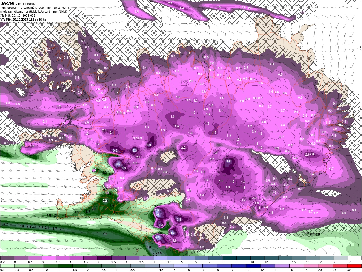Pick the dark purple 2 snow legend swatch
Screen dimensions: 362x272
104,258
